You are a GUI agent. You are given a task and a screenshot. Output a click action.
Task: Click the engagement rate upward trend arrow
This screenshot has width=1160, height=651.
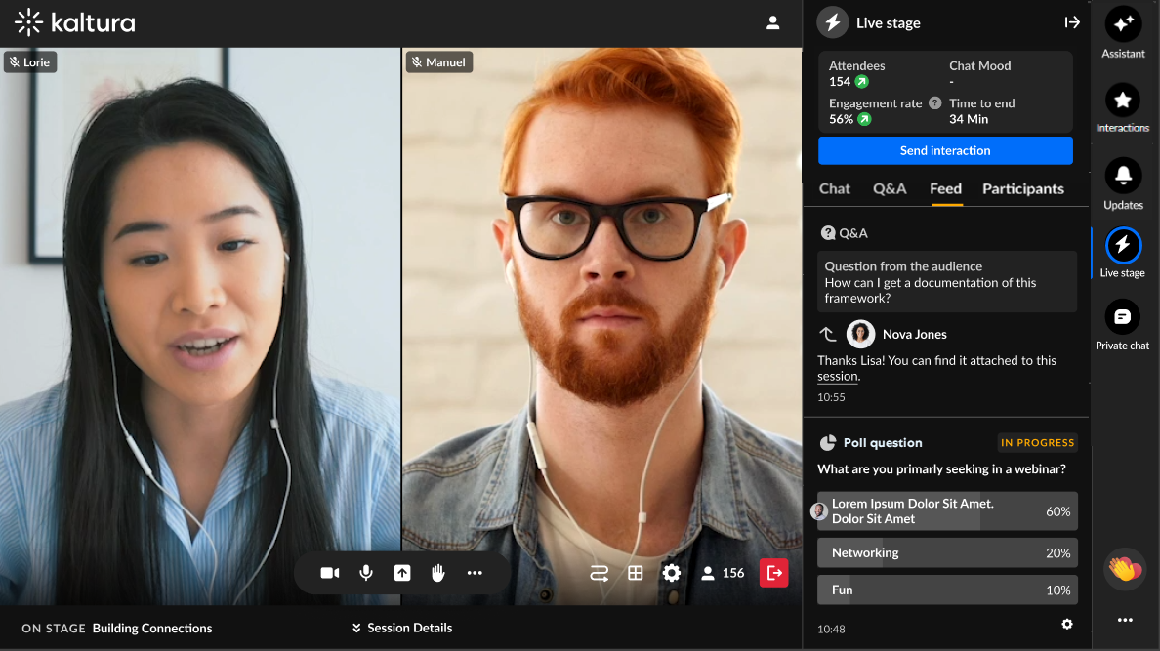864,119
